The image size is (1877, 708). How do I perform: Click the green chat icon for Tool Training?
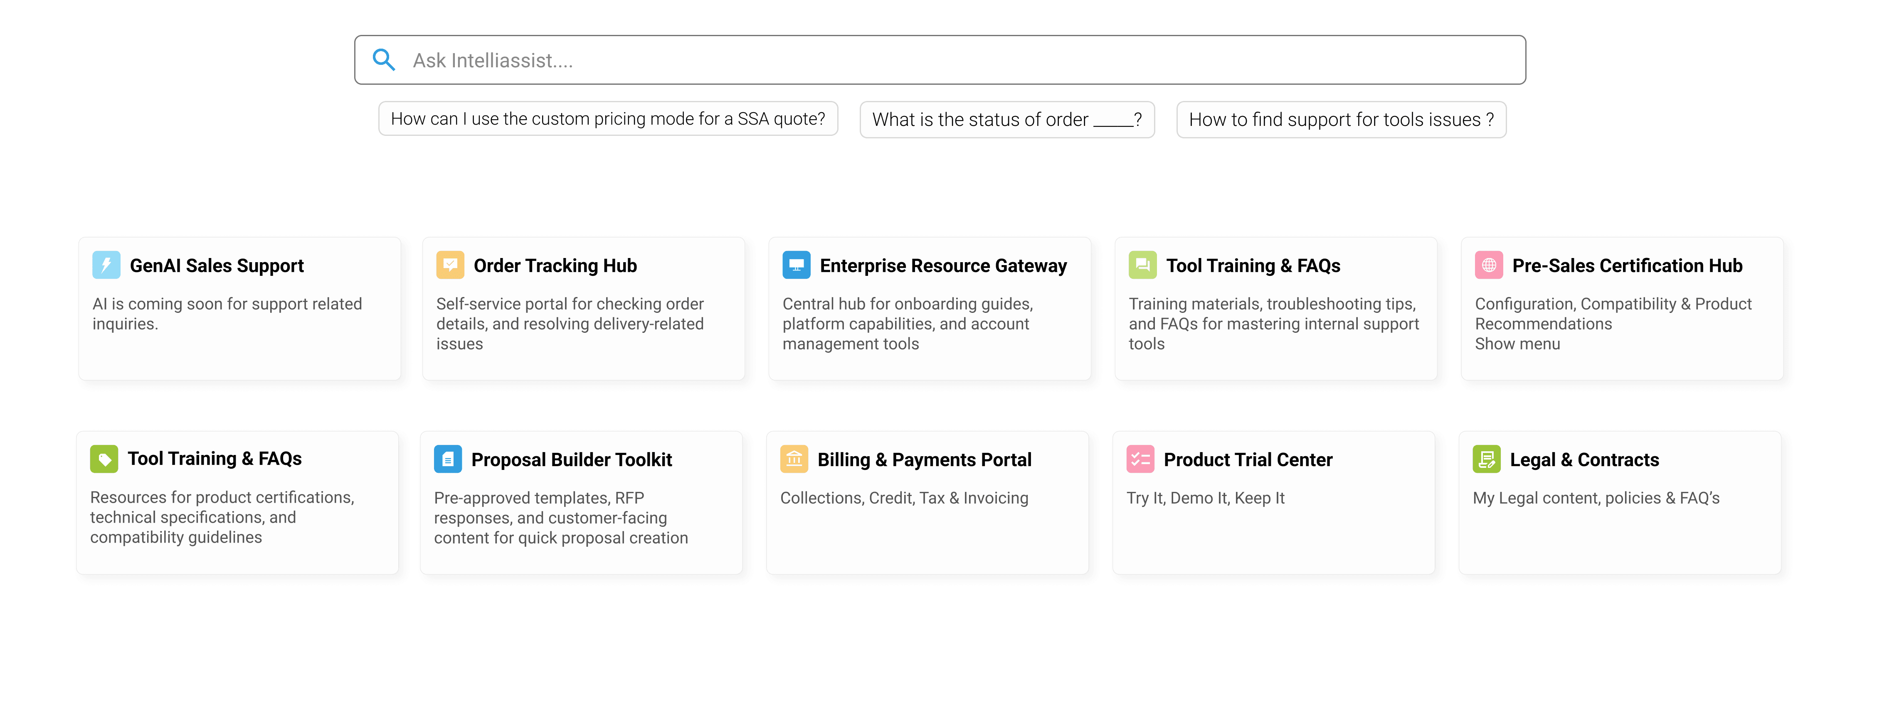point(1142,265)
